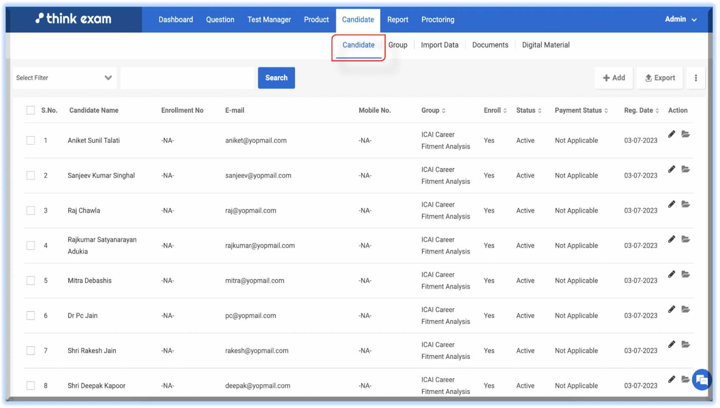The width and height of the screenshot is (720, 408).
Task: Edit Rajkumar Satyanarayan Adukia via pencil icon
Action: pos(672,239)
